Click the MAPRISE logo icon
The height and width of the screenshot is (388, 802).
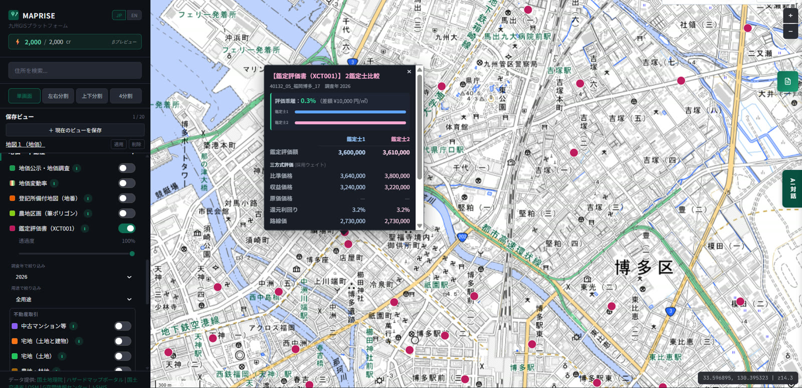[14, 15]
